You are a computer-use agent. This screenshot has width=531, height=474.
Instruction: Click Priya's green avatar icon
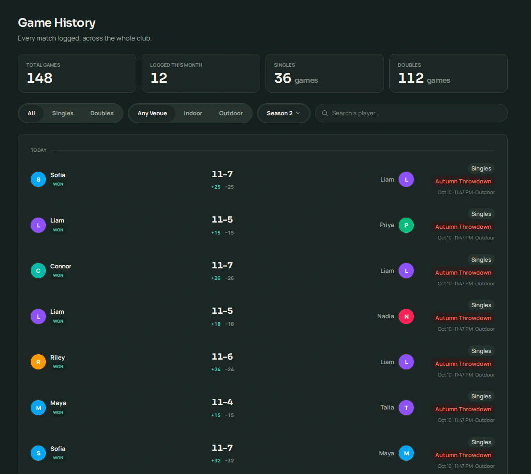click(406, 225)
